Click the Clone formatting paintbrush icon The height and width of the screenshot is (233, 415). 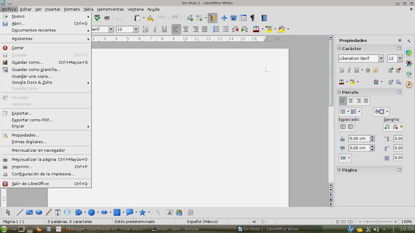point(150,18)
